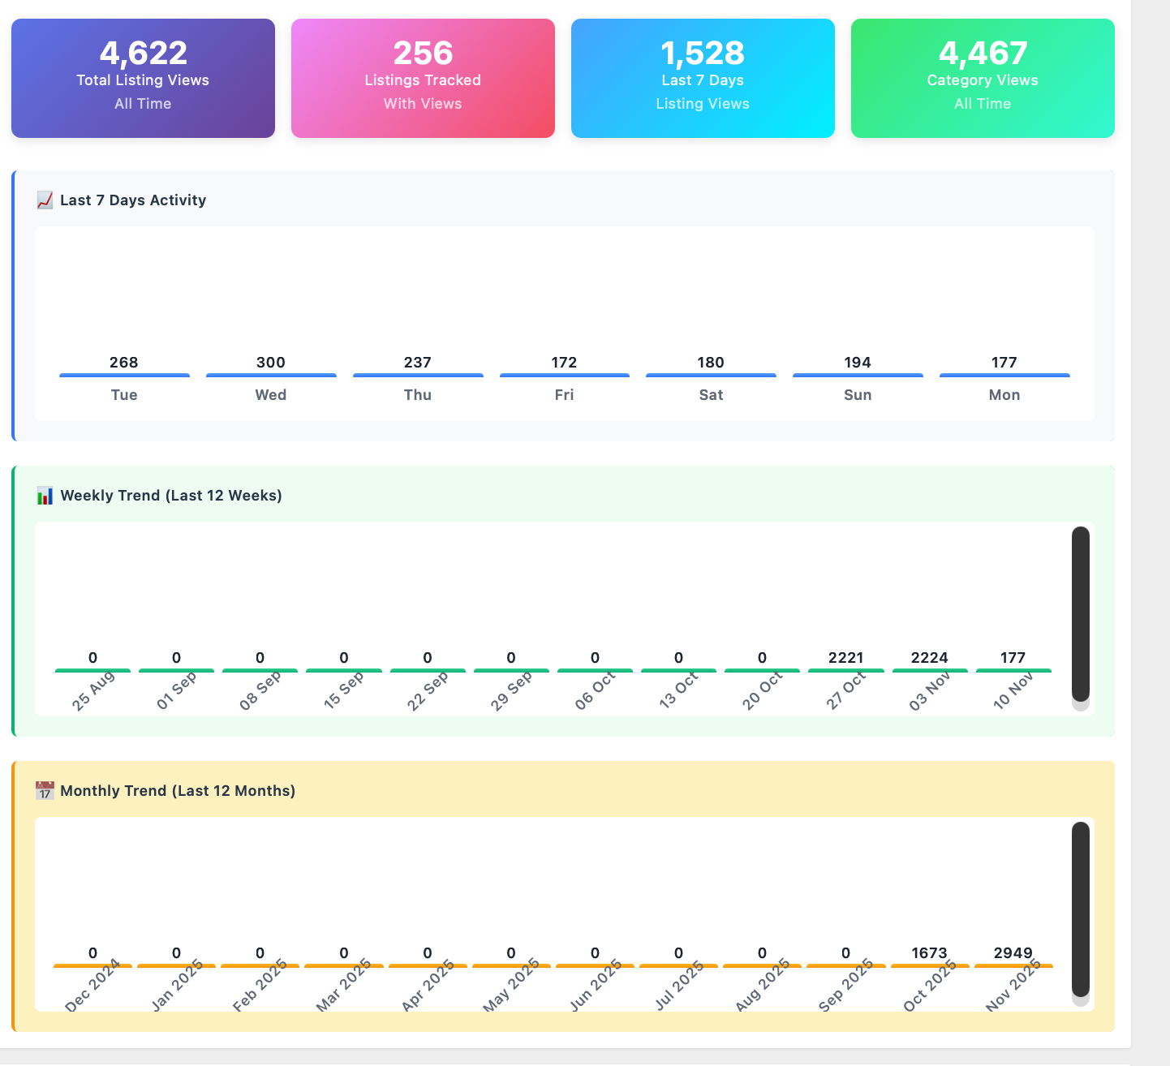Viewport: 1170px width, 1066px height.
Task: Click the Tue bar showing 268
Action: click(x=124, y=376)
